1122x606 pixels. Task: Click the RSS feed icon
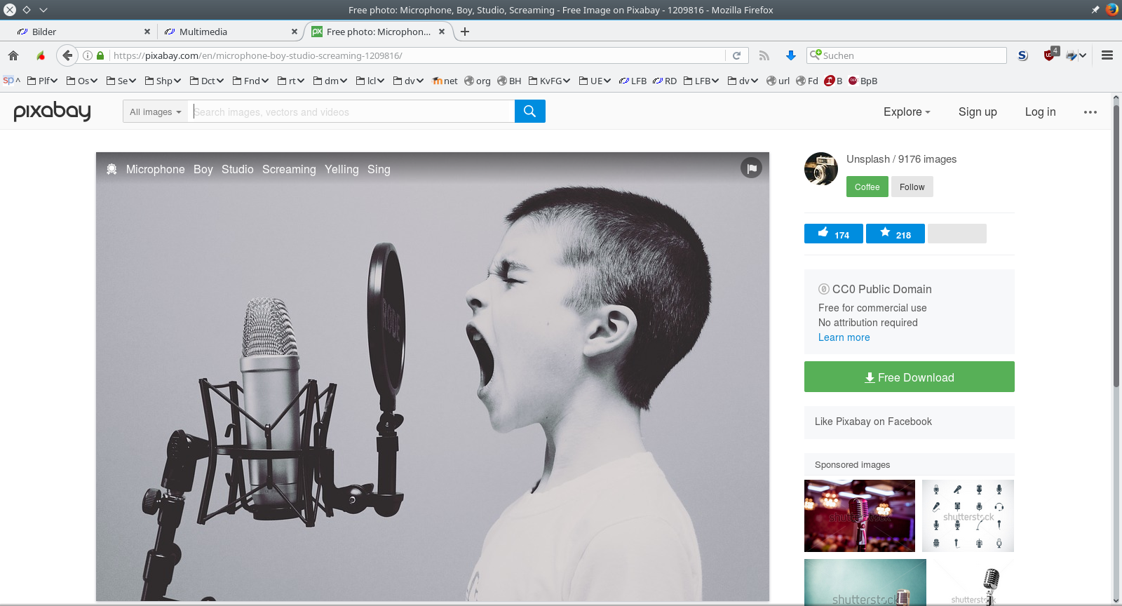(x=764, y=55)
